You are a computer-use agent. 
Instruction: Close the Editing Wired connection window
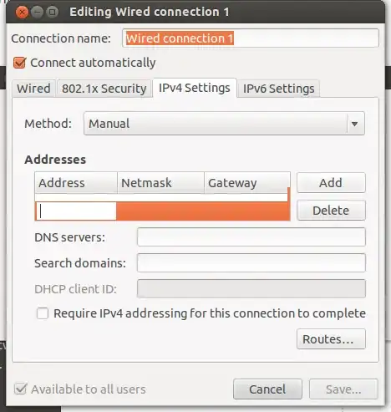point(22,12)
